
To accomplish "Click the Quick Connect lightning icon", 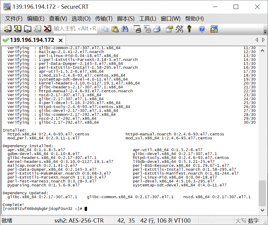I will tap(17, 29).
